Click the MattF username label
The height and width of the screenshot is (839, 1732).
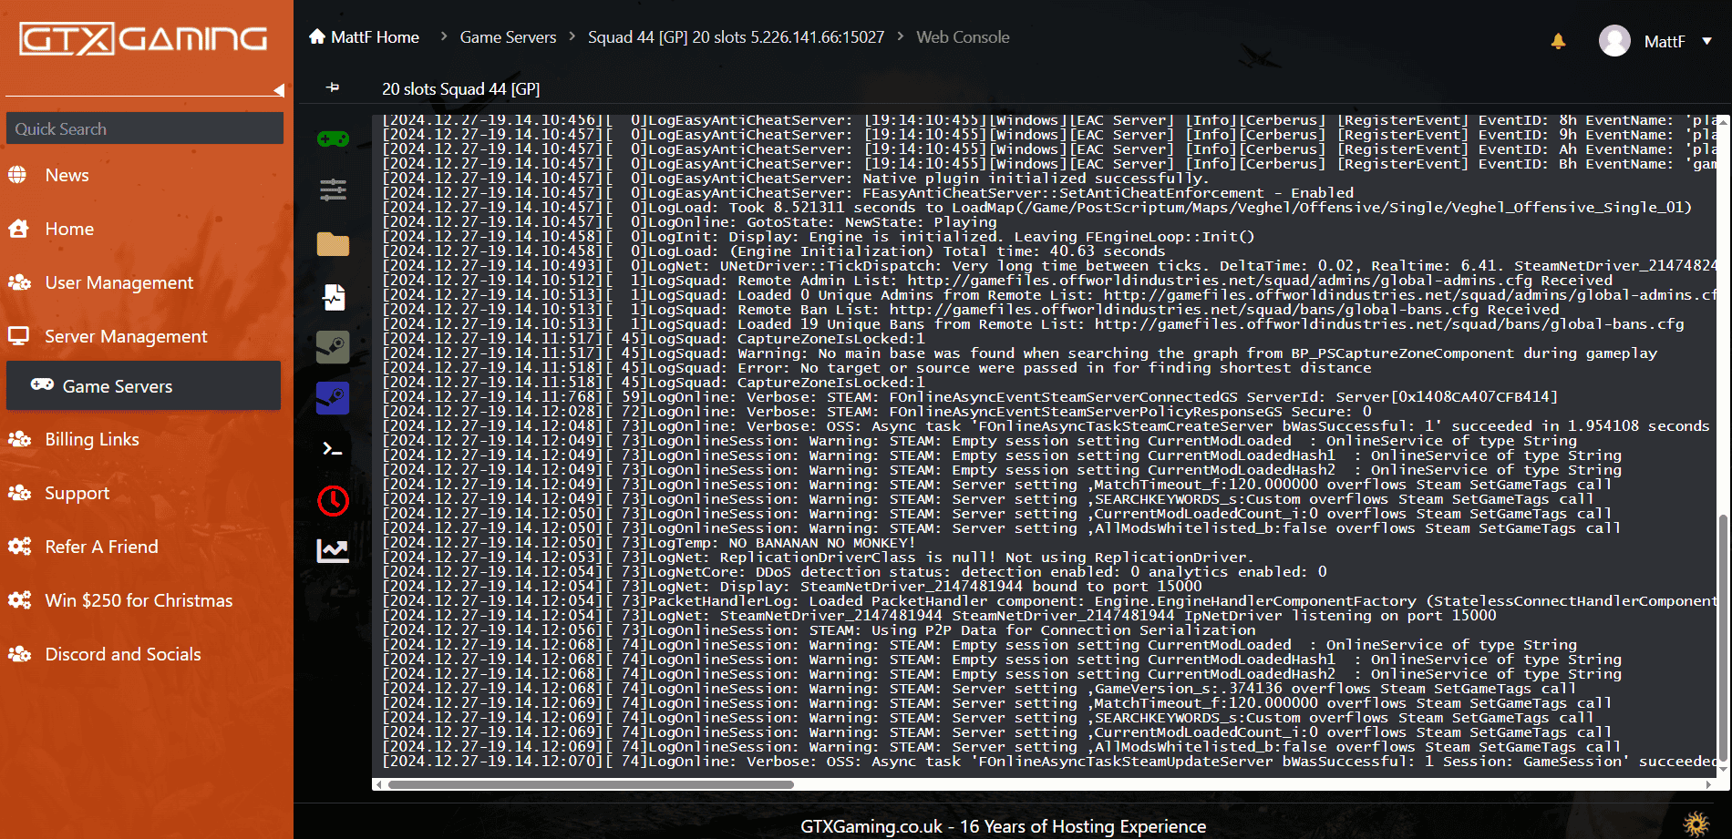(1664, 41)
